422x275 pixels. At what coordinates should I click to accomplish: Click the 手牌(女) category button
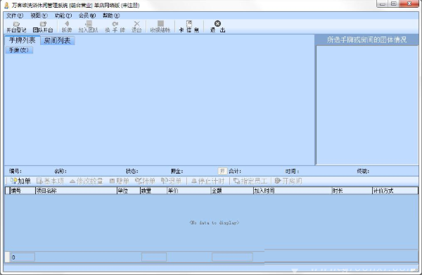click(19, 50)
